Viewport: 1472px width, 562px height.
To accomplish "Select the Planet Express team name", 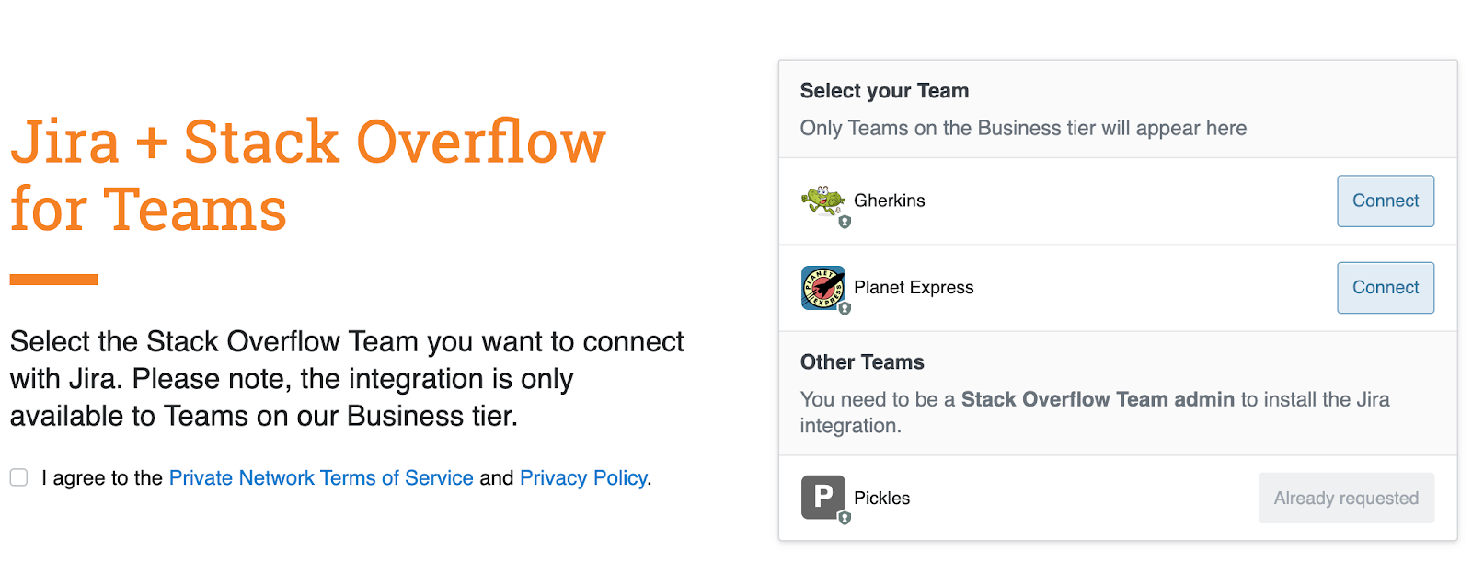I will pos(914,288).
